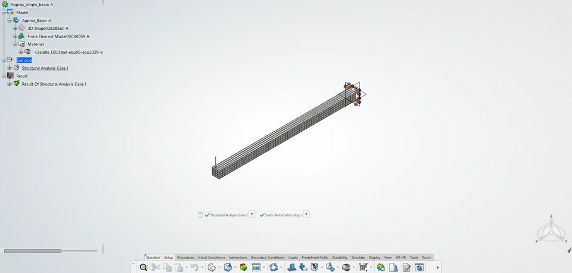Collapse the Model tree node
The image size is (572, 273).
pyautogui.click(x=4, y=13)
